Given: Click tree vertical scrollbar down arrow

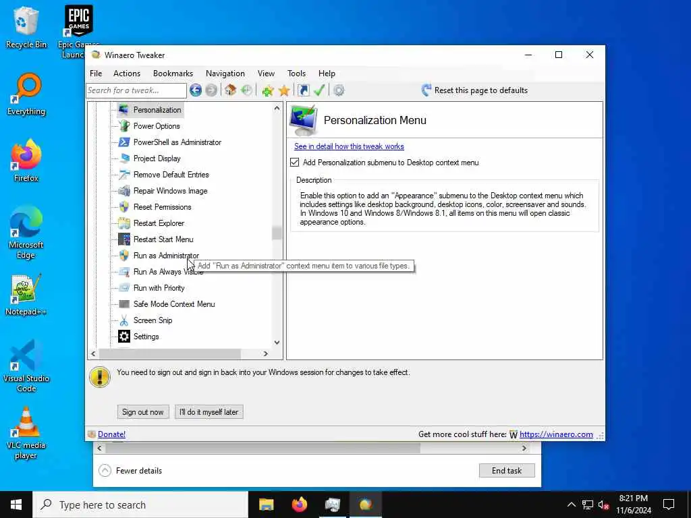Looking at the screenshot, I should (277, 343).
